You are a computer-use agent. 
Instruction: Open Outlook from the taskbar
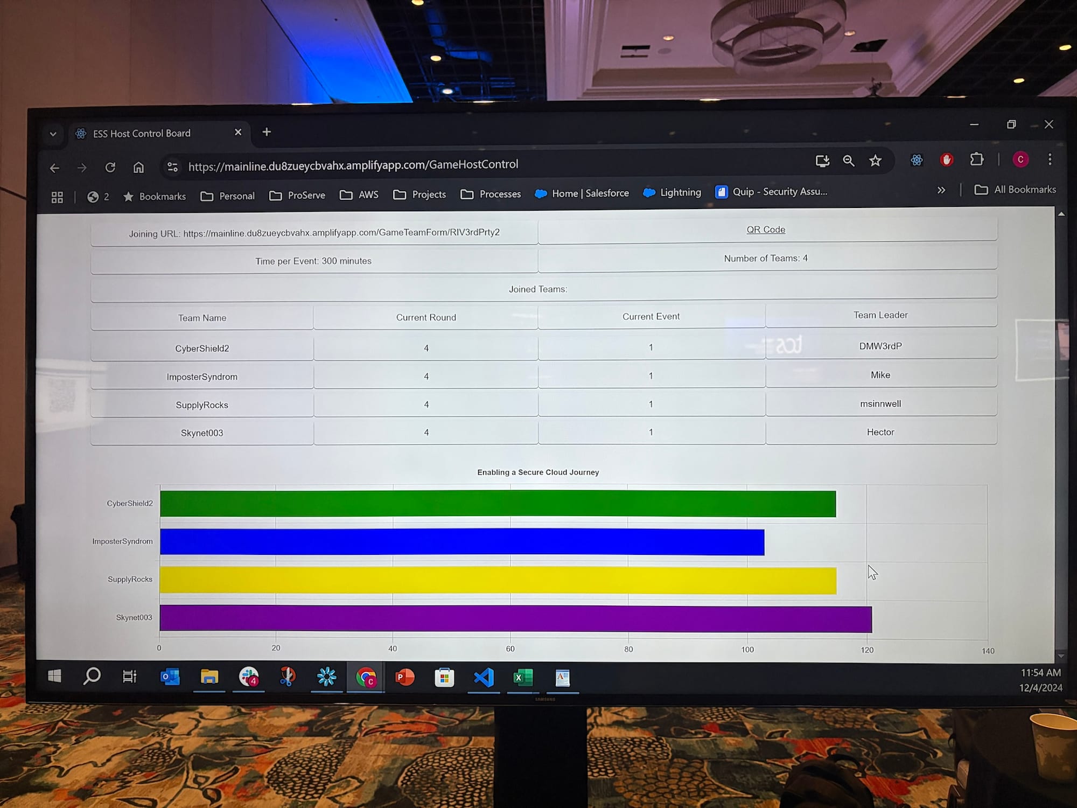(170, 677)
